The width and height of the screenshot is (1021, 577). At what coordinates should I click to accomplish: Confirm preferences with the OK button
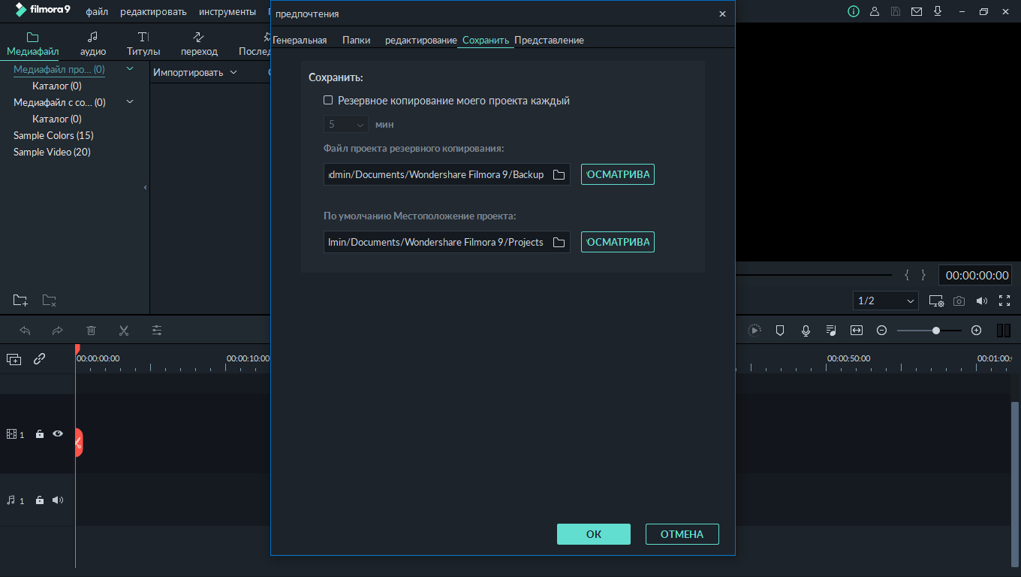[x=593, y=534]
